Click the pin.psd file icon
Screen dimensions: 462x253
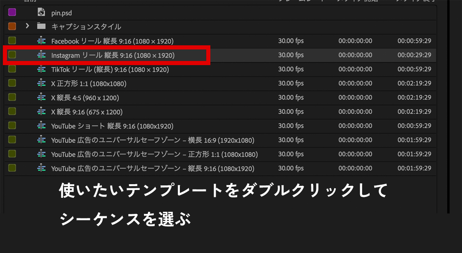[41, 13]
